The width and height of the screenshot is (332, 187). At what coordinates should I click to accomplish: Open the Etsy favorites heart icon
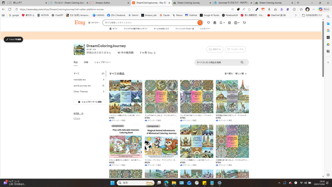point(208,23)
